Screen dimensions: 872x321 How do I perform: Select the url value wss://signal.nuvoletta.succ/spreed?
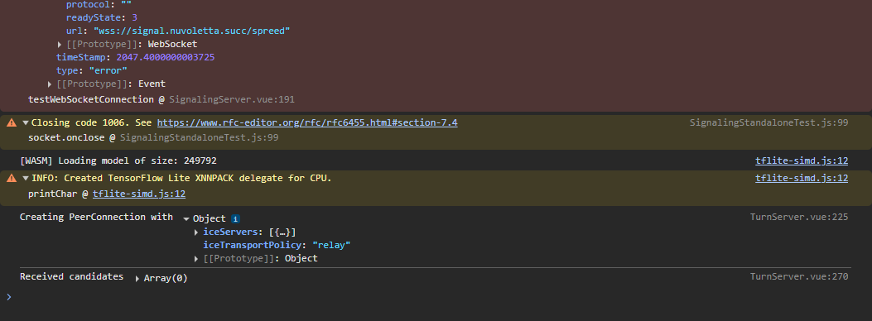[192, 31]
